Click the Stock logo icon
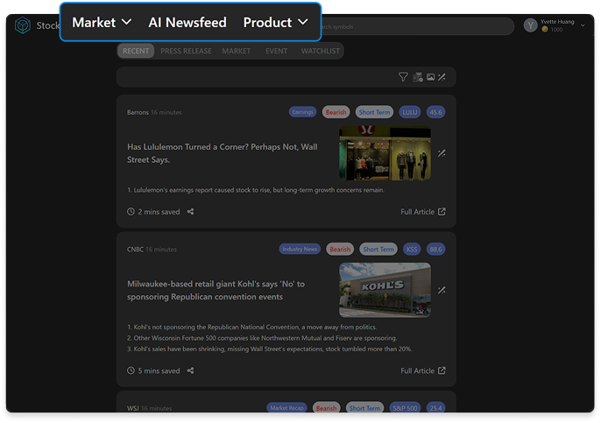601x423 pixels. (x=23, y=25)
